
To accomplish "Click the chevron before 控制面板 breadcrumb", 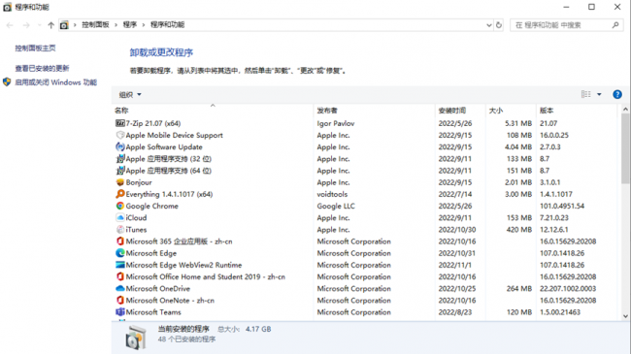I will [x=75, y=25].
